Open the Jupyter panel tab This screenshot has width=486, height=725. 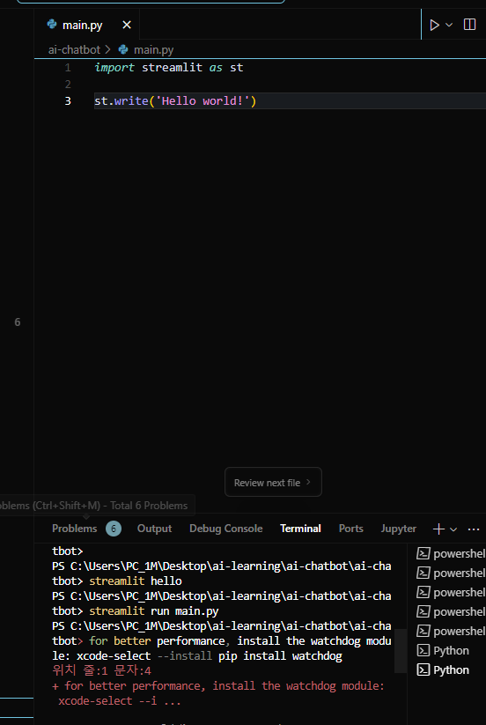point(398,529)
